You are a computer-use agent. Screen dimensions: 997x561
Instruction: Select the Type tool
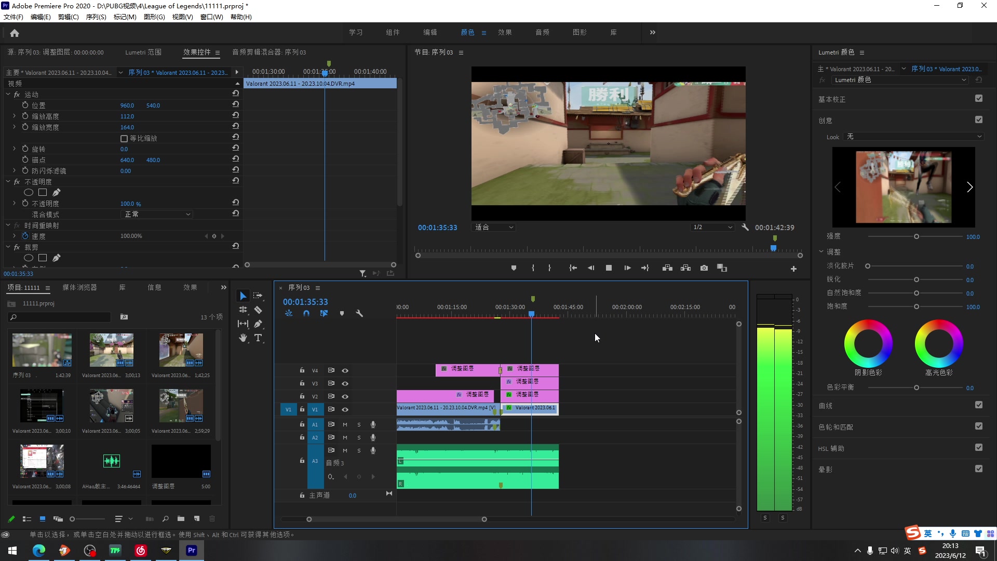(258, 338)
